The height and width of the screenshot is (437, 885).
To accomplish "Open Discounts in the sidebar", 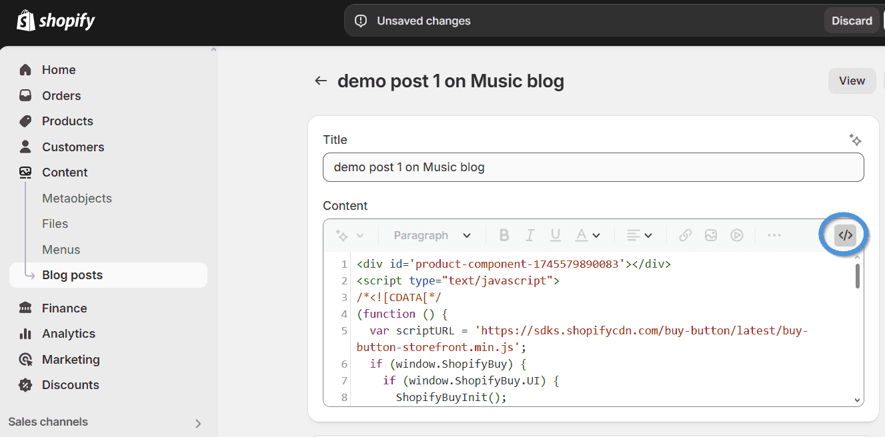I will click(70, 385).
